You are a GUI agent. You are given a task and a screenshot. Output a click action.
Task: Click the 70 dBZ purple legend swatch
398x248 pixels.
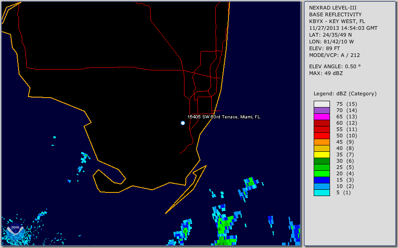tap(321, 110)
